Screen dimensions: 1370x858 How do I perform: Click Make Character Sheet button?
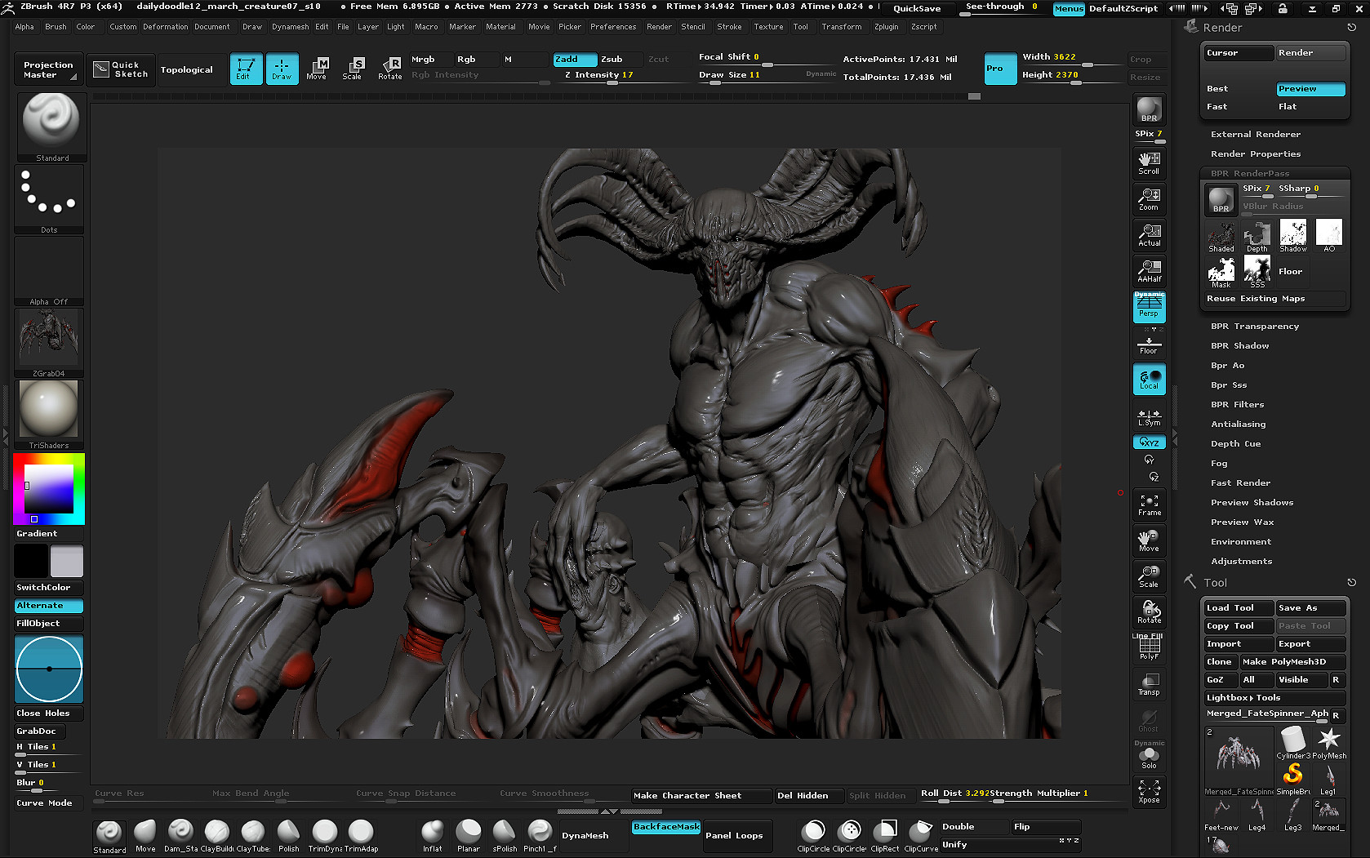tap(701, 796)
